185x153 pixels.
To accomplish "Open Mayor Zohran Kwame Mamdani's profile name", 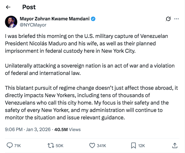I will coord(55,19).
